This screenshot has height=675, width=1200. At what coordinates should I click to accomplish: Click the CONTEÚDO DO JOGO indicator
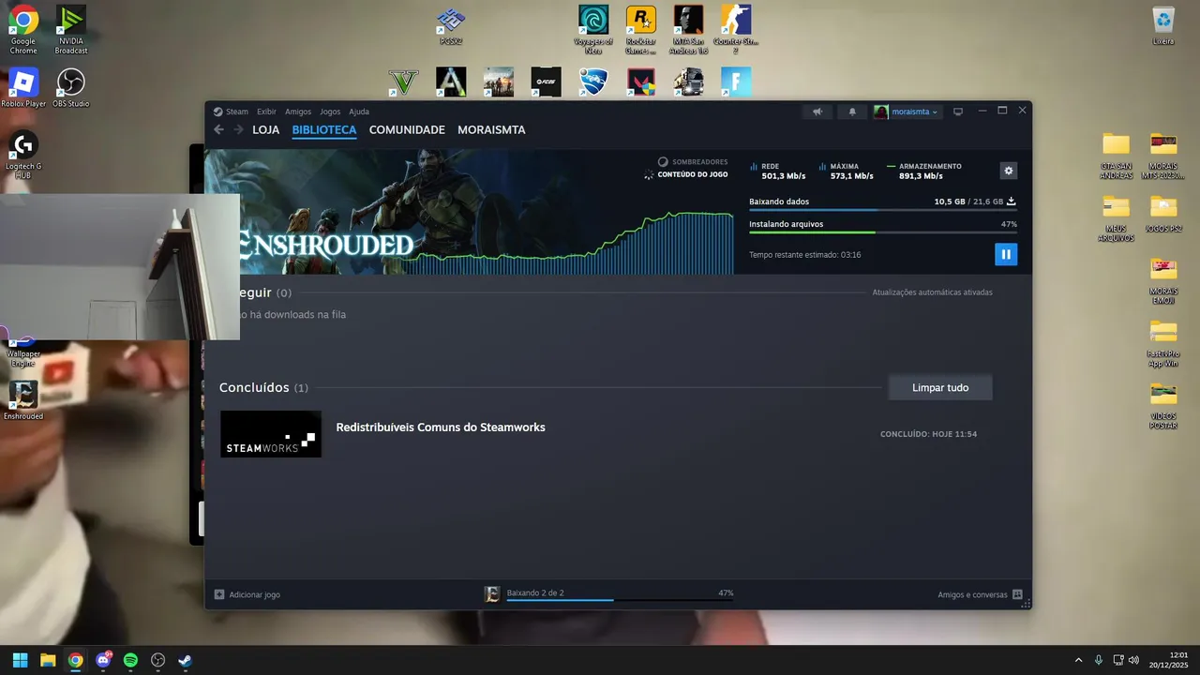pos(685,174)
